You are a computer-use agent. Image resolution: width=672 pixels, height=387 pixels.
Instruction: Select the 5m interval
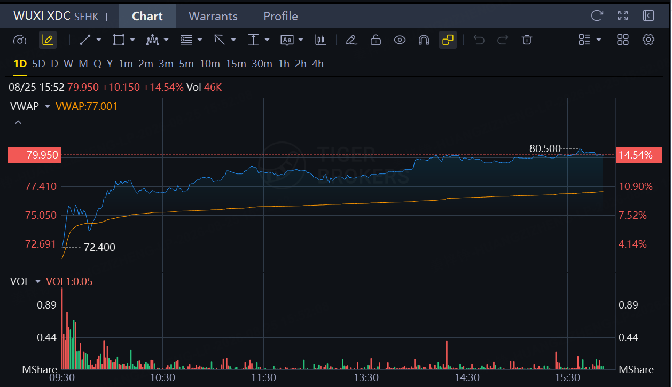(186, 64)
